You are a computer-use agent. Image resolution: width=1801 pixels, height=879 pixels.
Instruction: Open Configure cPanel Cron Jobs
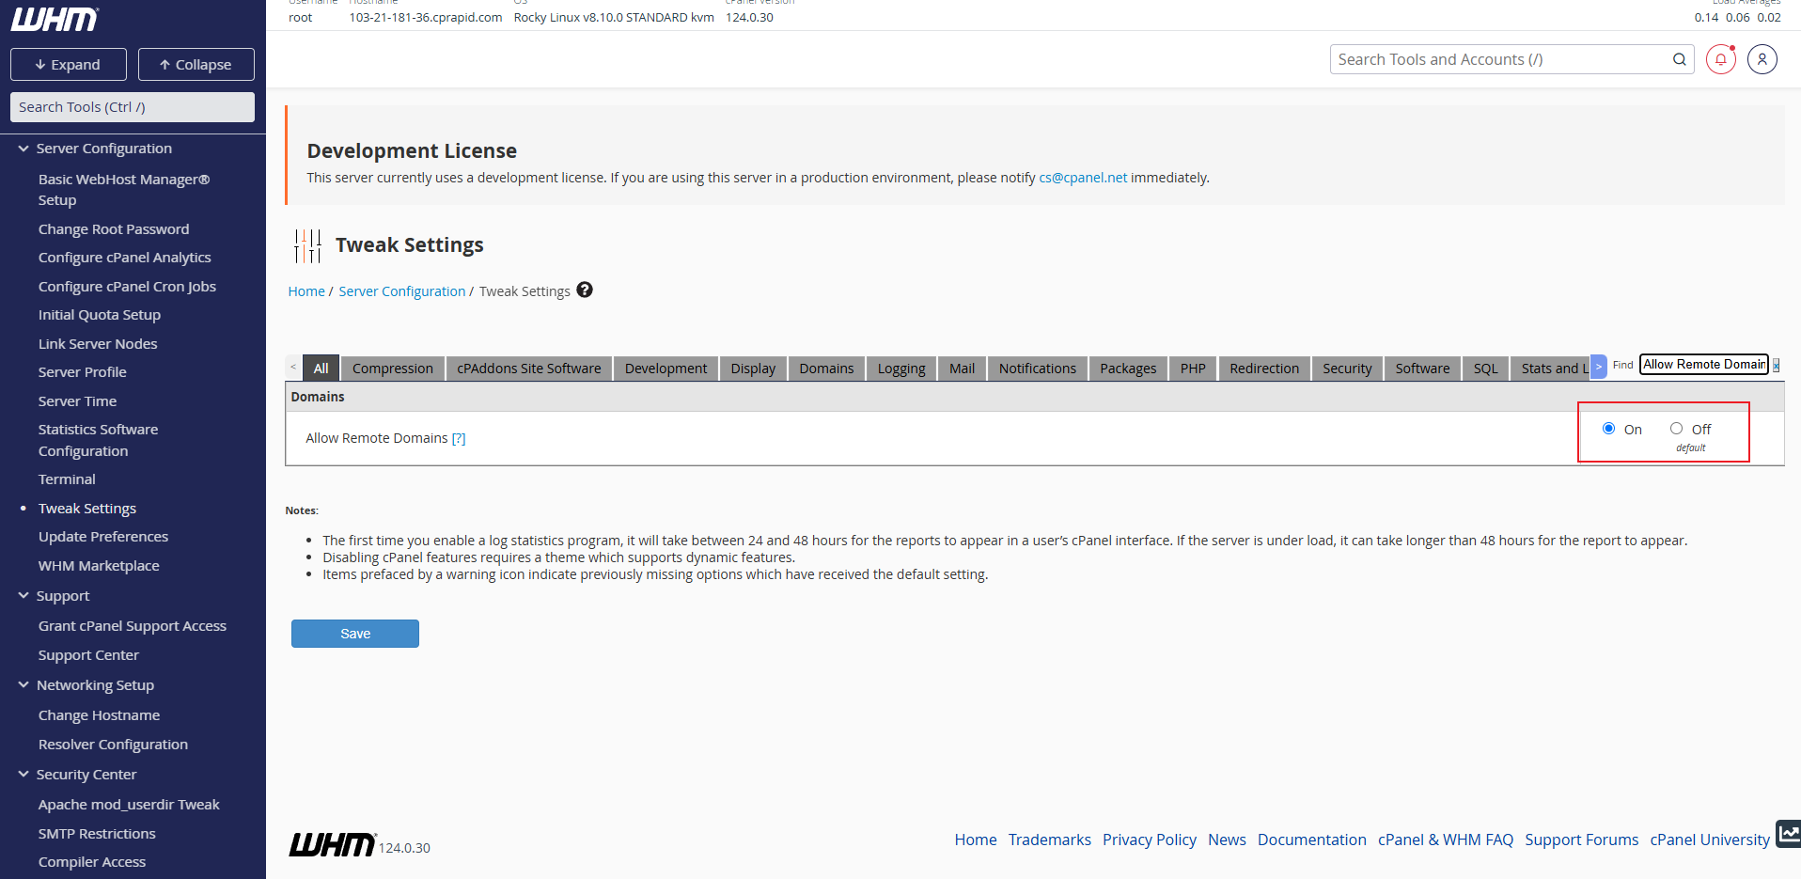[127, 287]
